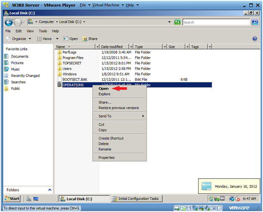Click the volume muted tray icon
Viewport: 263px width, 212px height.
coord(237,199)
